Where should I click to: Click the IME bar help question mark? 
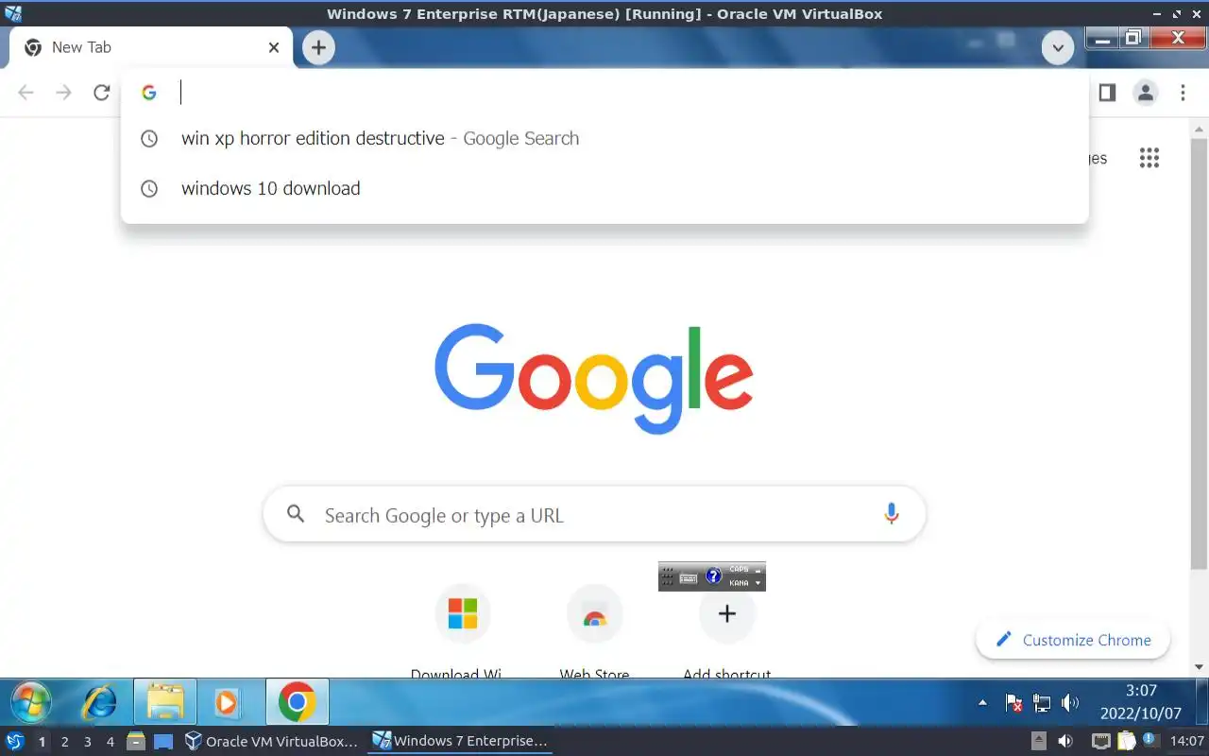coord(714,576)
